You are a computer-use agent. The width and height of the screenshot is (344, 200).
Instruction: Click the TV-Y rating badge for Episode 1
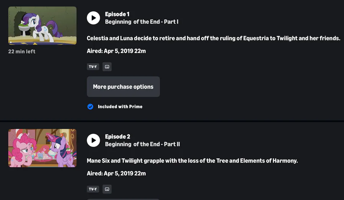point(93,67)
